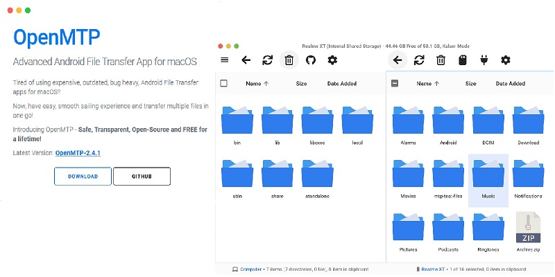Select the standalone folder
Screen dimensions: 555x277
pyautogui.click(x=317, y=179)
